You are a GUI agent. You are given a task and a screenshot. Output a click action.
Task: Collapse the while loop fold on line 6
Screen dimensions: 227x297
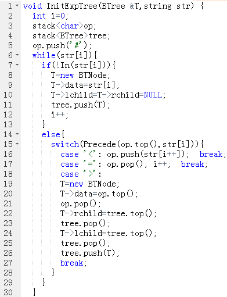point(17,55)
